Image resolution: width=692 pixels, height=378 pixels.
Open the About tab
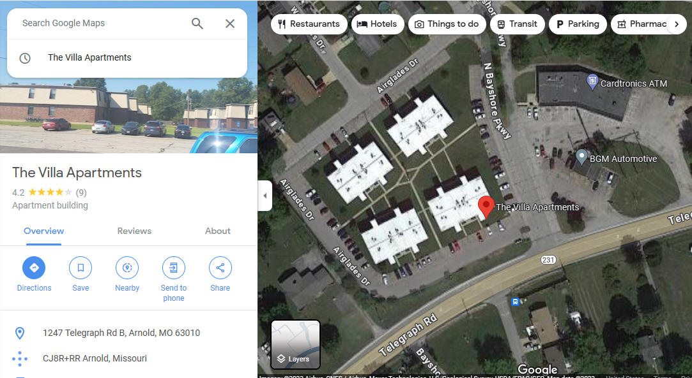coord(218,231)
